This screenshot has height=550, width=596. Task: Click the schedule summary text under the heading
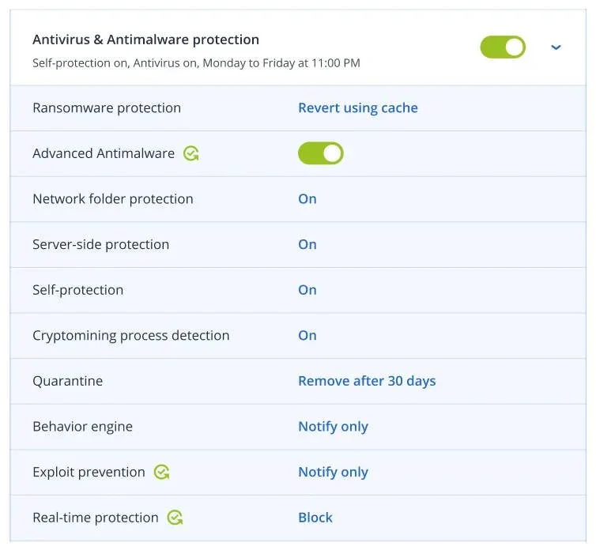(196, 62)
